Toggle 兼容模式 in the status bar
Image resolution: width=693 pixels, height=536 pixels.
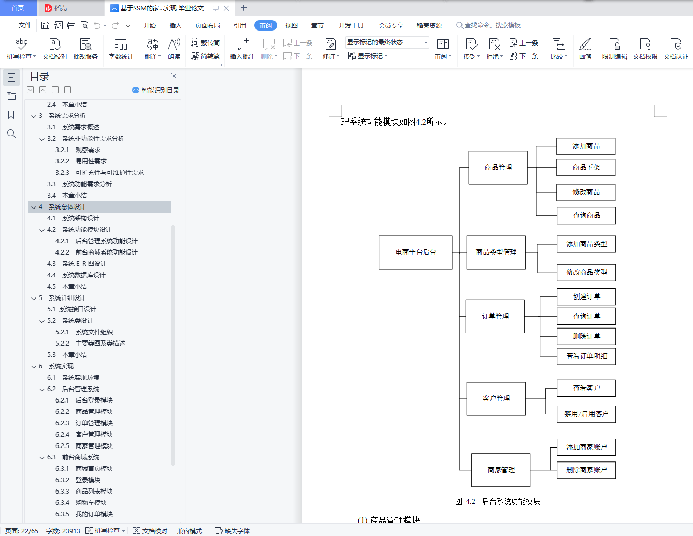click(x=190, y=531)
